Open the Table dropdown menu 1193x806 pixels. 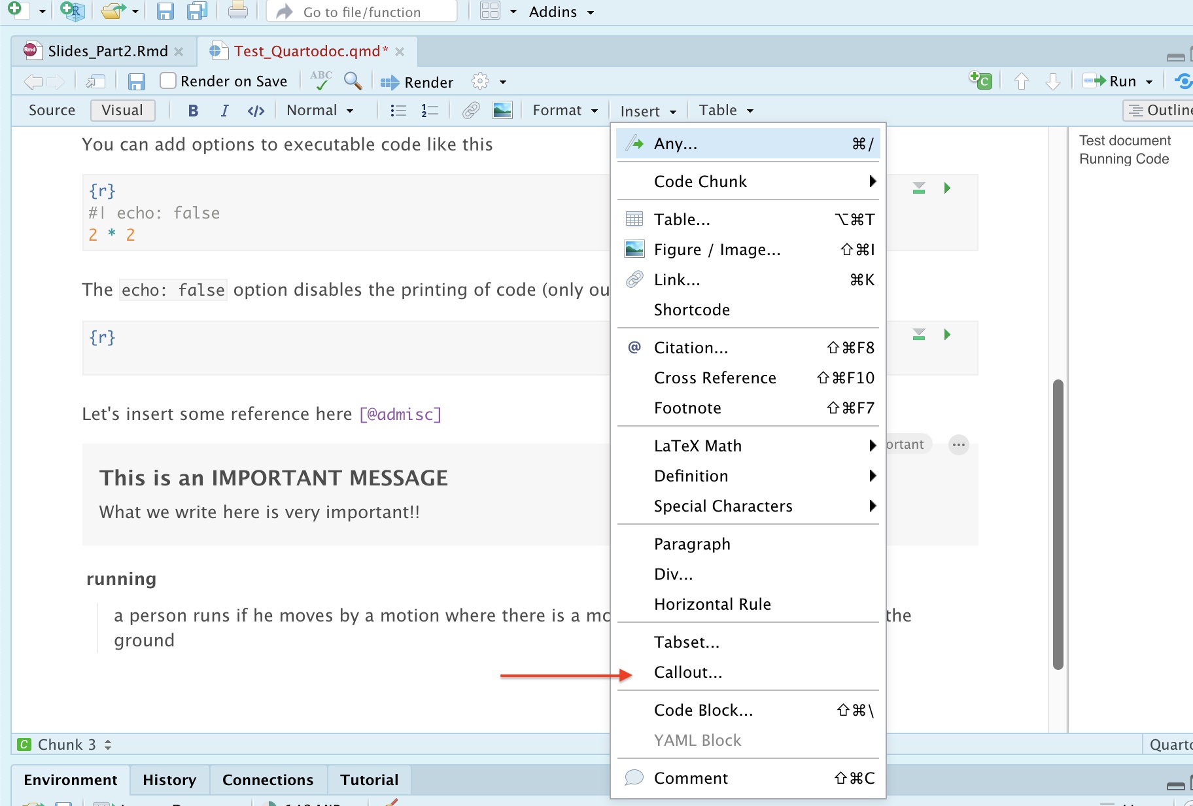click(x=726, y=111)
